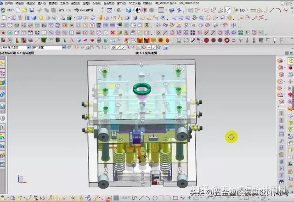The width and height of the screenshot is (294, 202).
Task: Fit the view using the Fit icon
Action: pyautogui.click(x=109, y=10)
